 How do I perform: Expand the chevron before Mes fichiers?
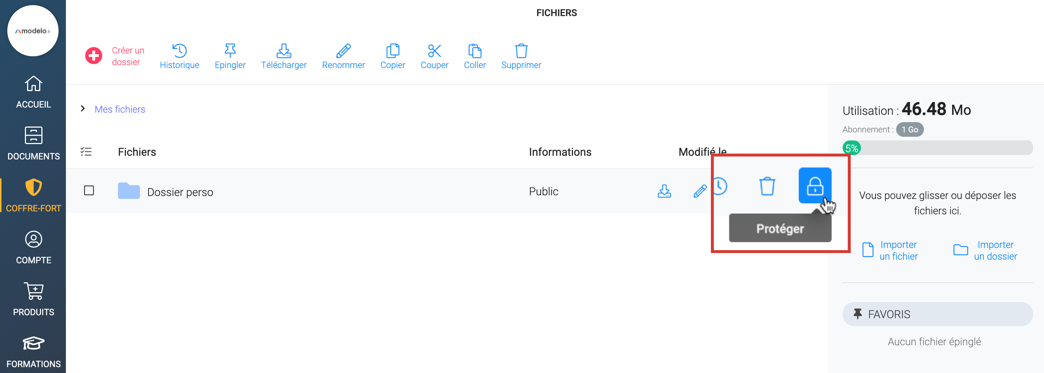[83, 109]
